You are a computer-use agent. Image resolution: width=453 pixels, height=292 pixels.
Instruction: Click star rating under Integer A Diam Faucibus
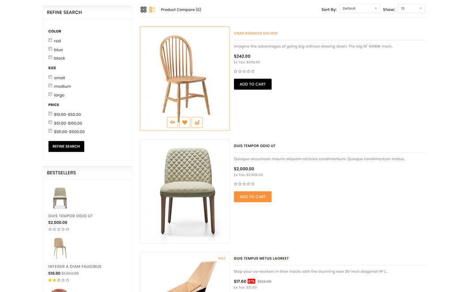click(59, 280)
